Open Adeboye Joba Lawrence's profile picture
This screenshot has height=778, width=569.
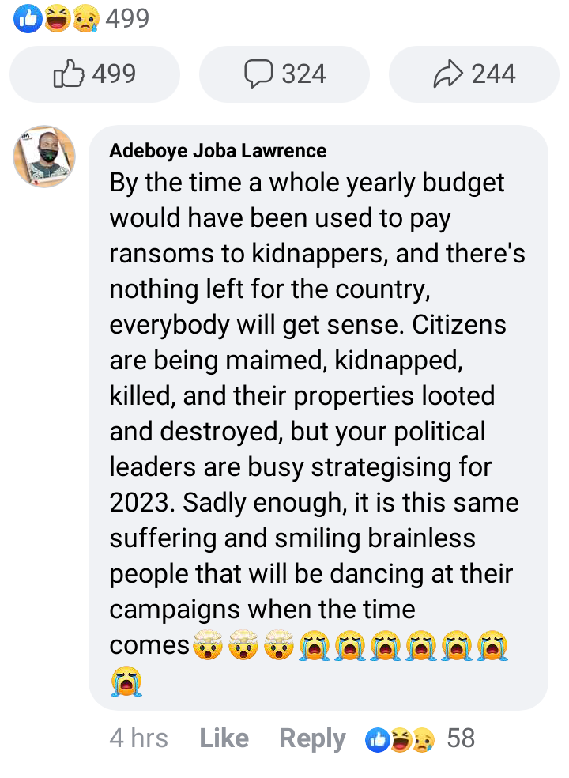coord(44,157)
